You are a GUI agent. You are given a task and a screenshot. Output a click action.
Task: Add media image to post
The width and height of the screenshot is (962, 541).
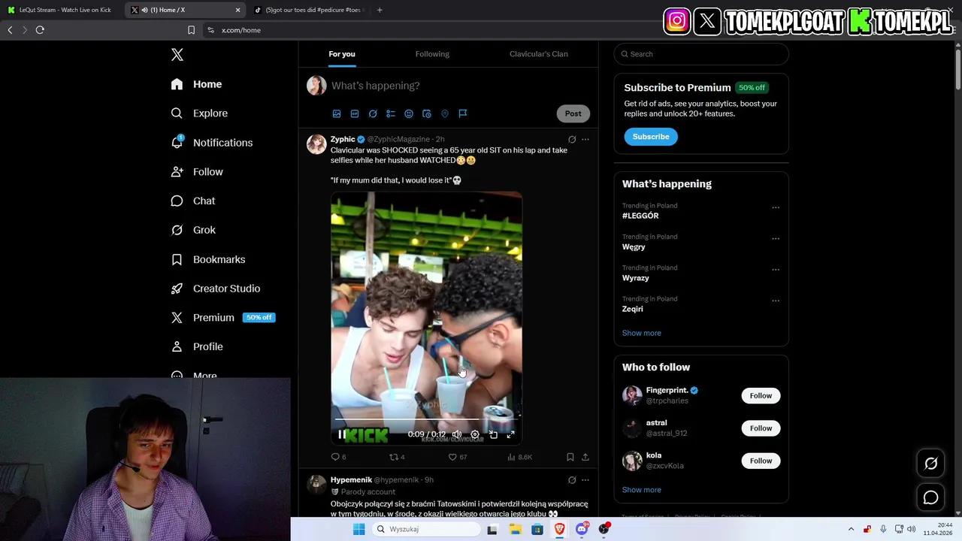[x=337, y=113]
